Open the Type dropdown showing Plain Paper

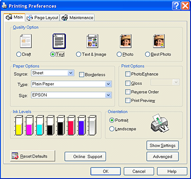(72, 84)
